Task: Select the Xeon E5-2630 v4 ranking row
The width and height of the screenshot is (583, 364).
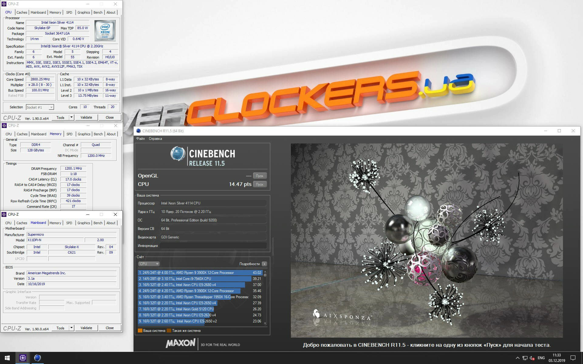Action: tap(200, 315)
